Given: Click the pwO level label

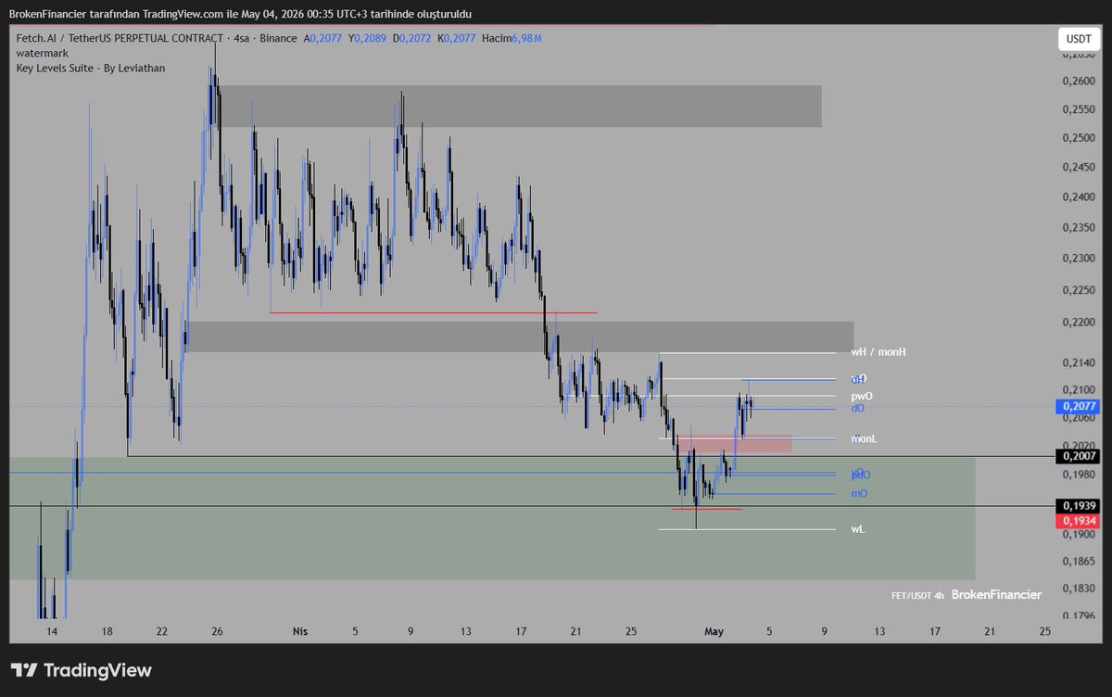Looking at the screenshot, I should 862,397.
